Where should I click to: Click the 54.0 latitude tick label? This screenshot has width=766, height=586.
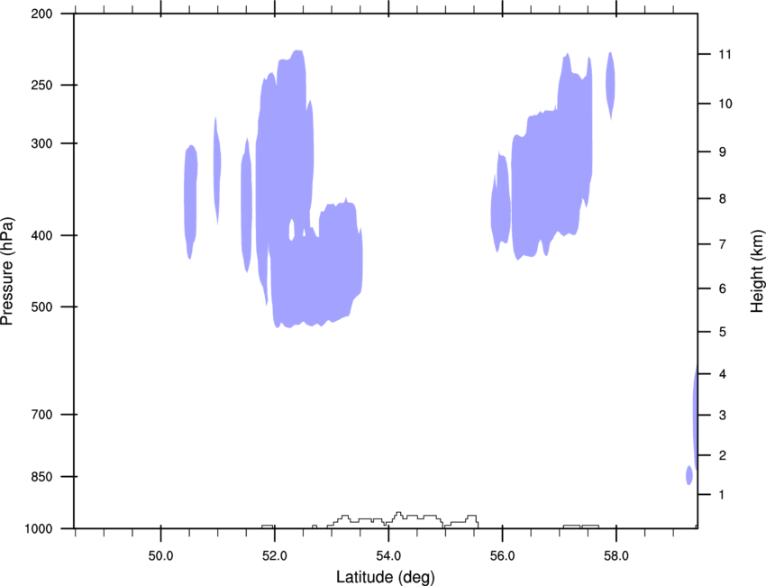pyautogui.click(x=389, y=556)
